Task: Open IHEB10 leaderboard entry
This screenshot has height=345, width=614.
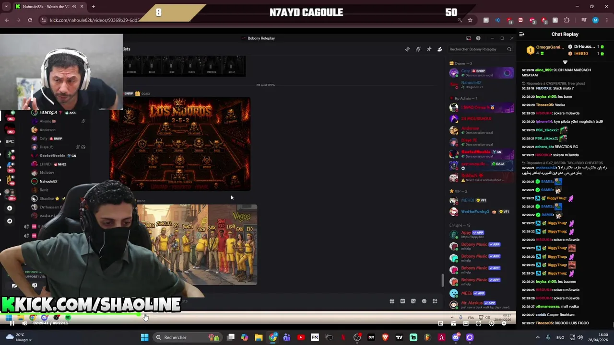Action: (586, 53)
